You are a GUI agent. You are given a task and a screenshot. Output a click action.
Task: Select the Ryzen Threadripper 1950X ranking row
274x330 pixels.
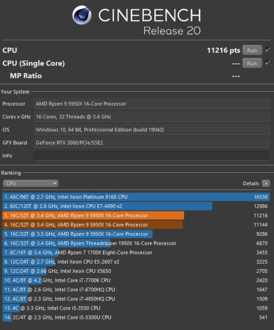click(136, 243)
